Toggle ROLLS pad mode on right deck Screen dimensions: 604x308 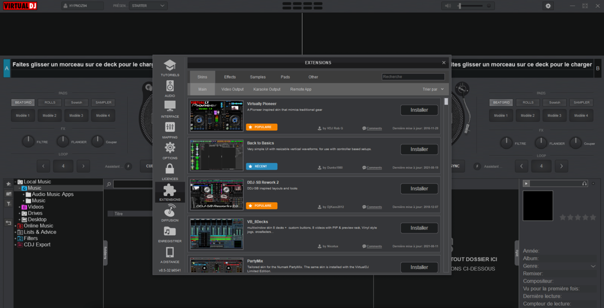[528, 102]
